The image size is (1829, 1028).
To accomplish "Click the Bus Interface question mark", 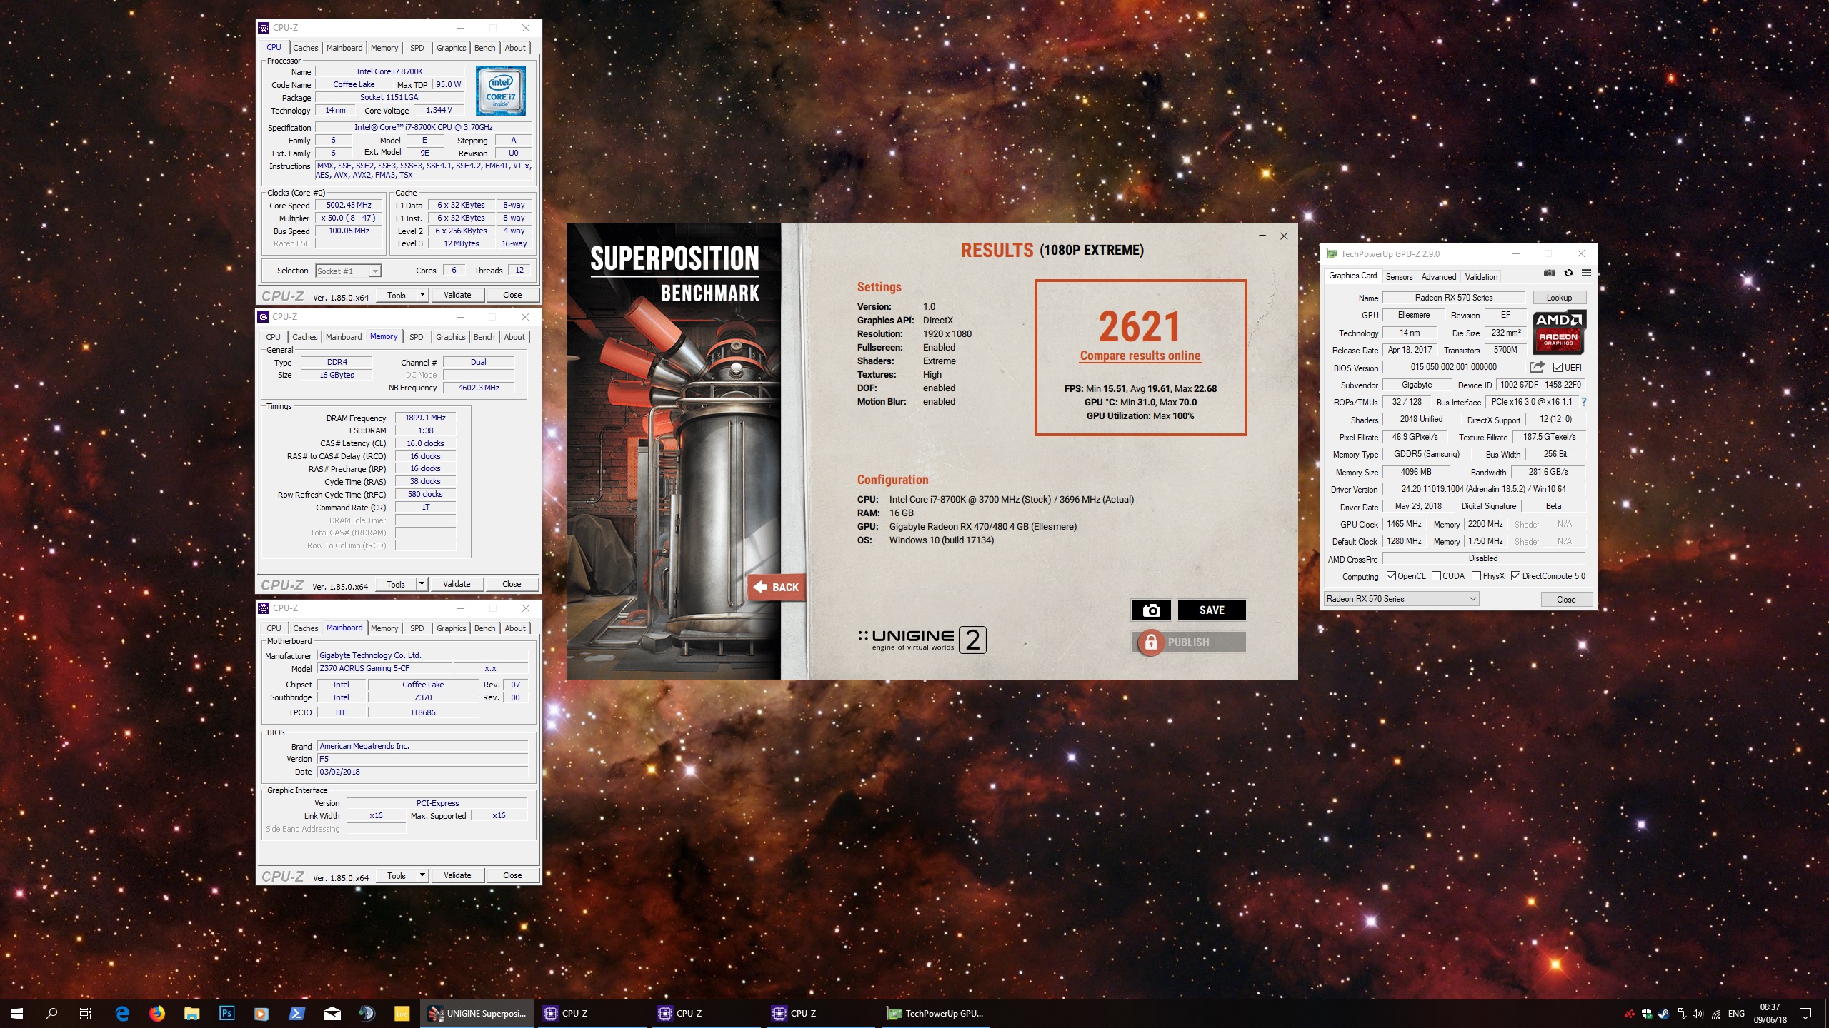I will [x=1584, y=402].
